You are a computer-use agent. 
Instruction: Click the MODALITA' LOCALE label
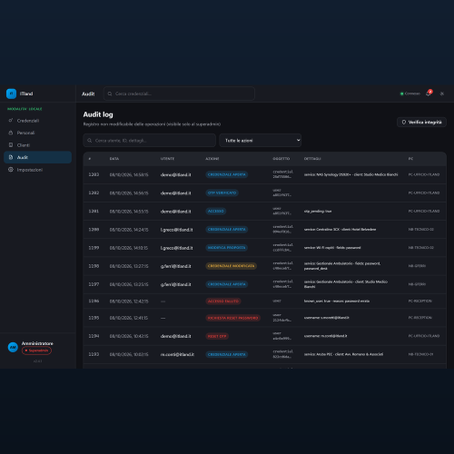tap(25, 109)
